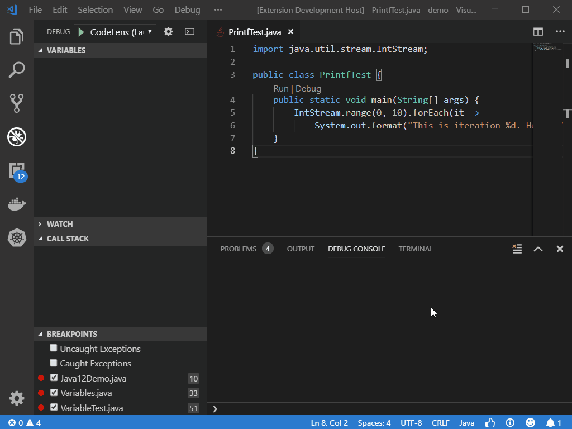Open the Go menu
The image size is (572, 429).
click(158, 10)
